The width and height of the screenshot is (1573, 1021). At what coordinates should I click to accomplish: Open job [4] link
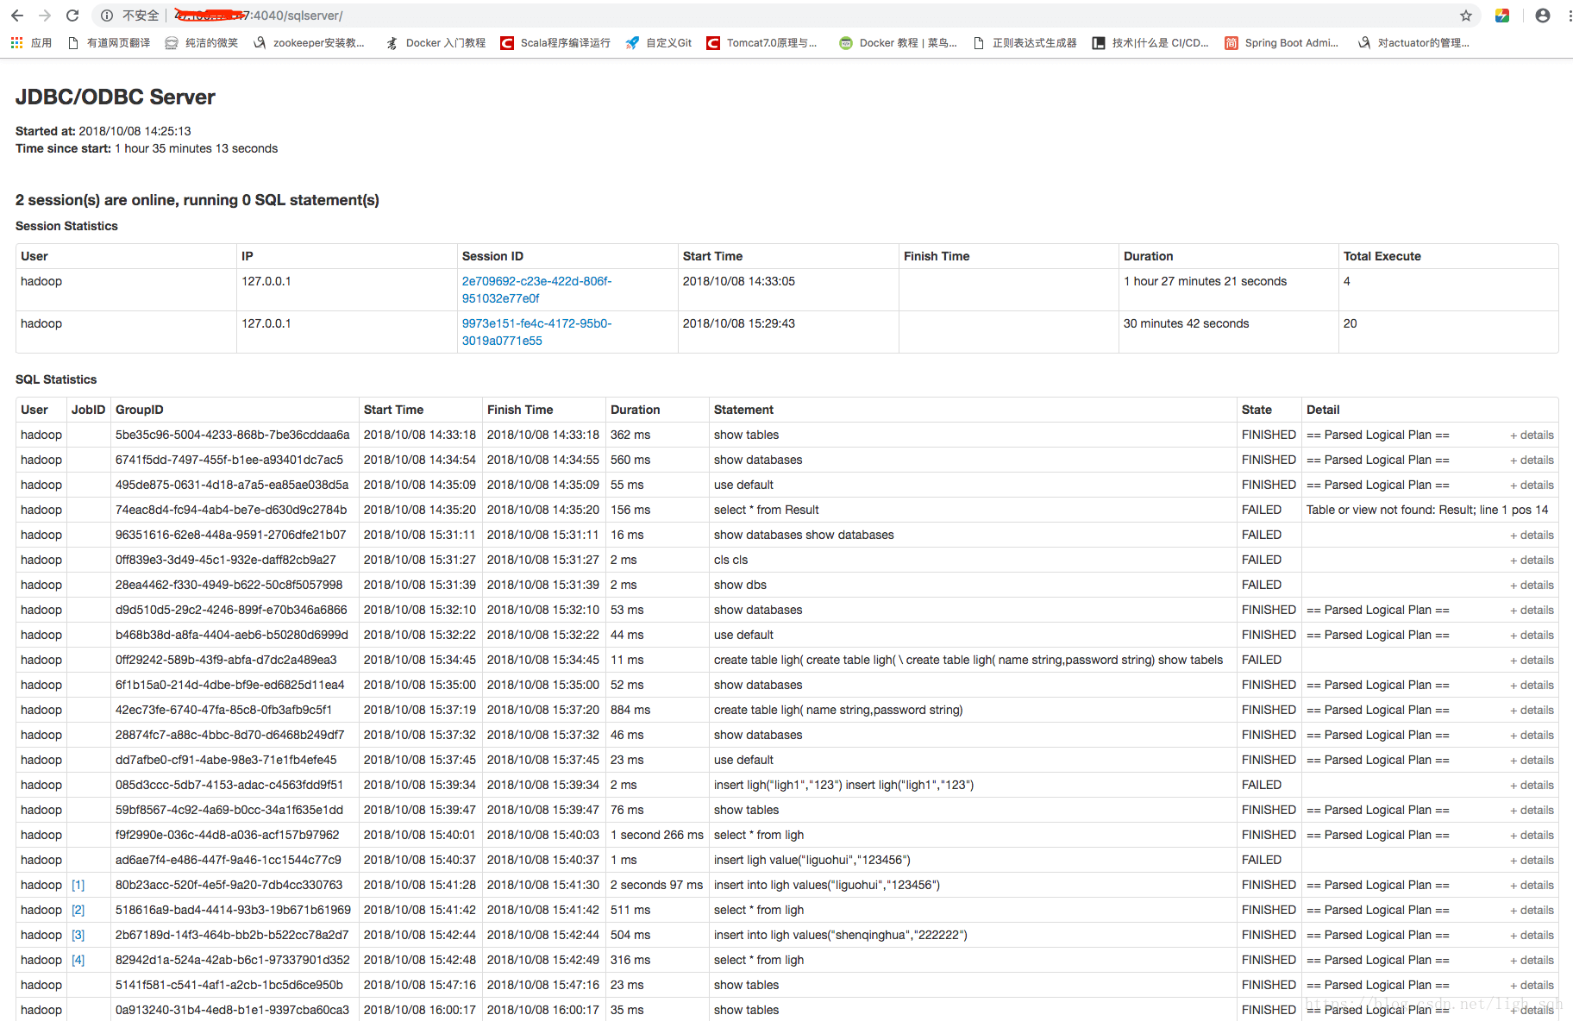click(78, 960)
